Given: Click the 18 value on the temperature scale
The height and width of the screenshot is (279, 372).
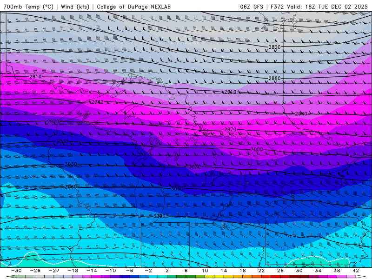Looking at the screenshot, I should tap(243, 271).
